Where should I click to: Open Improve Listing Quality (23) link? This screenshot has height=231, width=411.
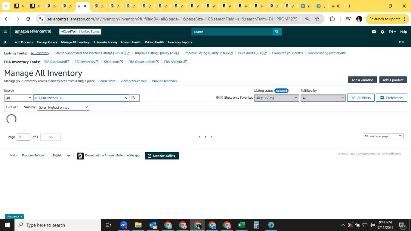157,53
